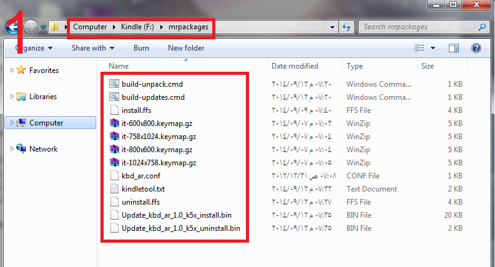The height and width of the screenshot is (267, 495).
Task: Click the folder icon in address bar
Action: click(x=55, y=27)
